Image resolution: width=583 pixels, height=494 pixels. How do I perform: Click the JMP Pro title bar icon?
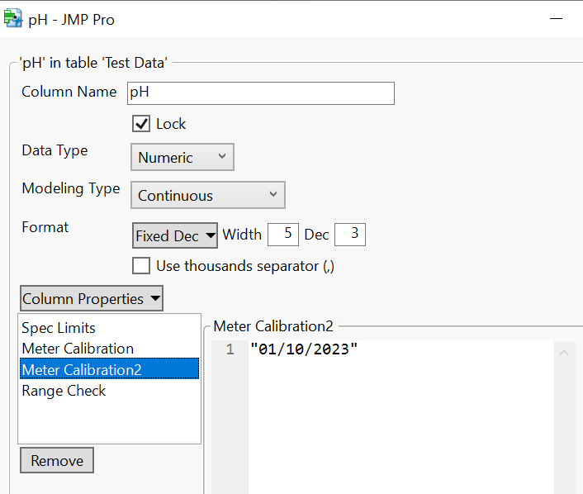[x=13, y=18]
